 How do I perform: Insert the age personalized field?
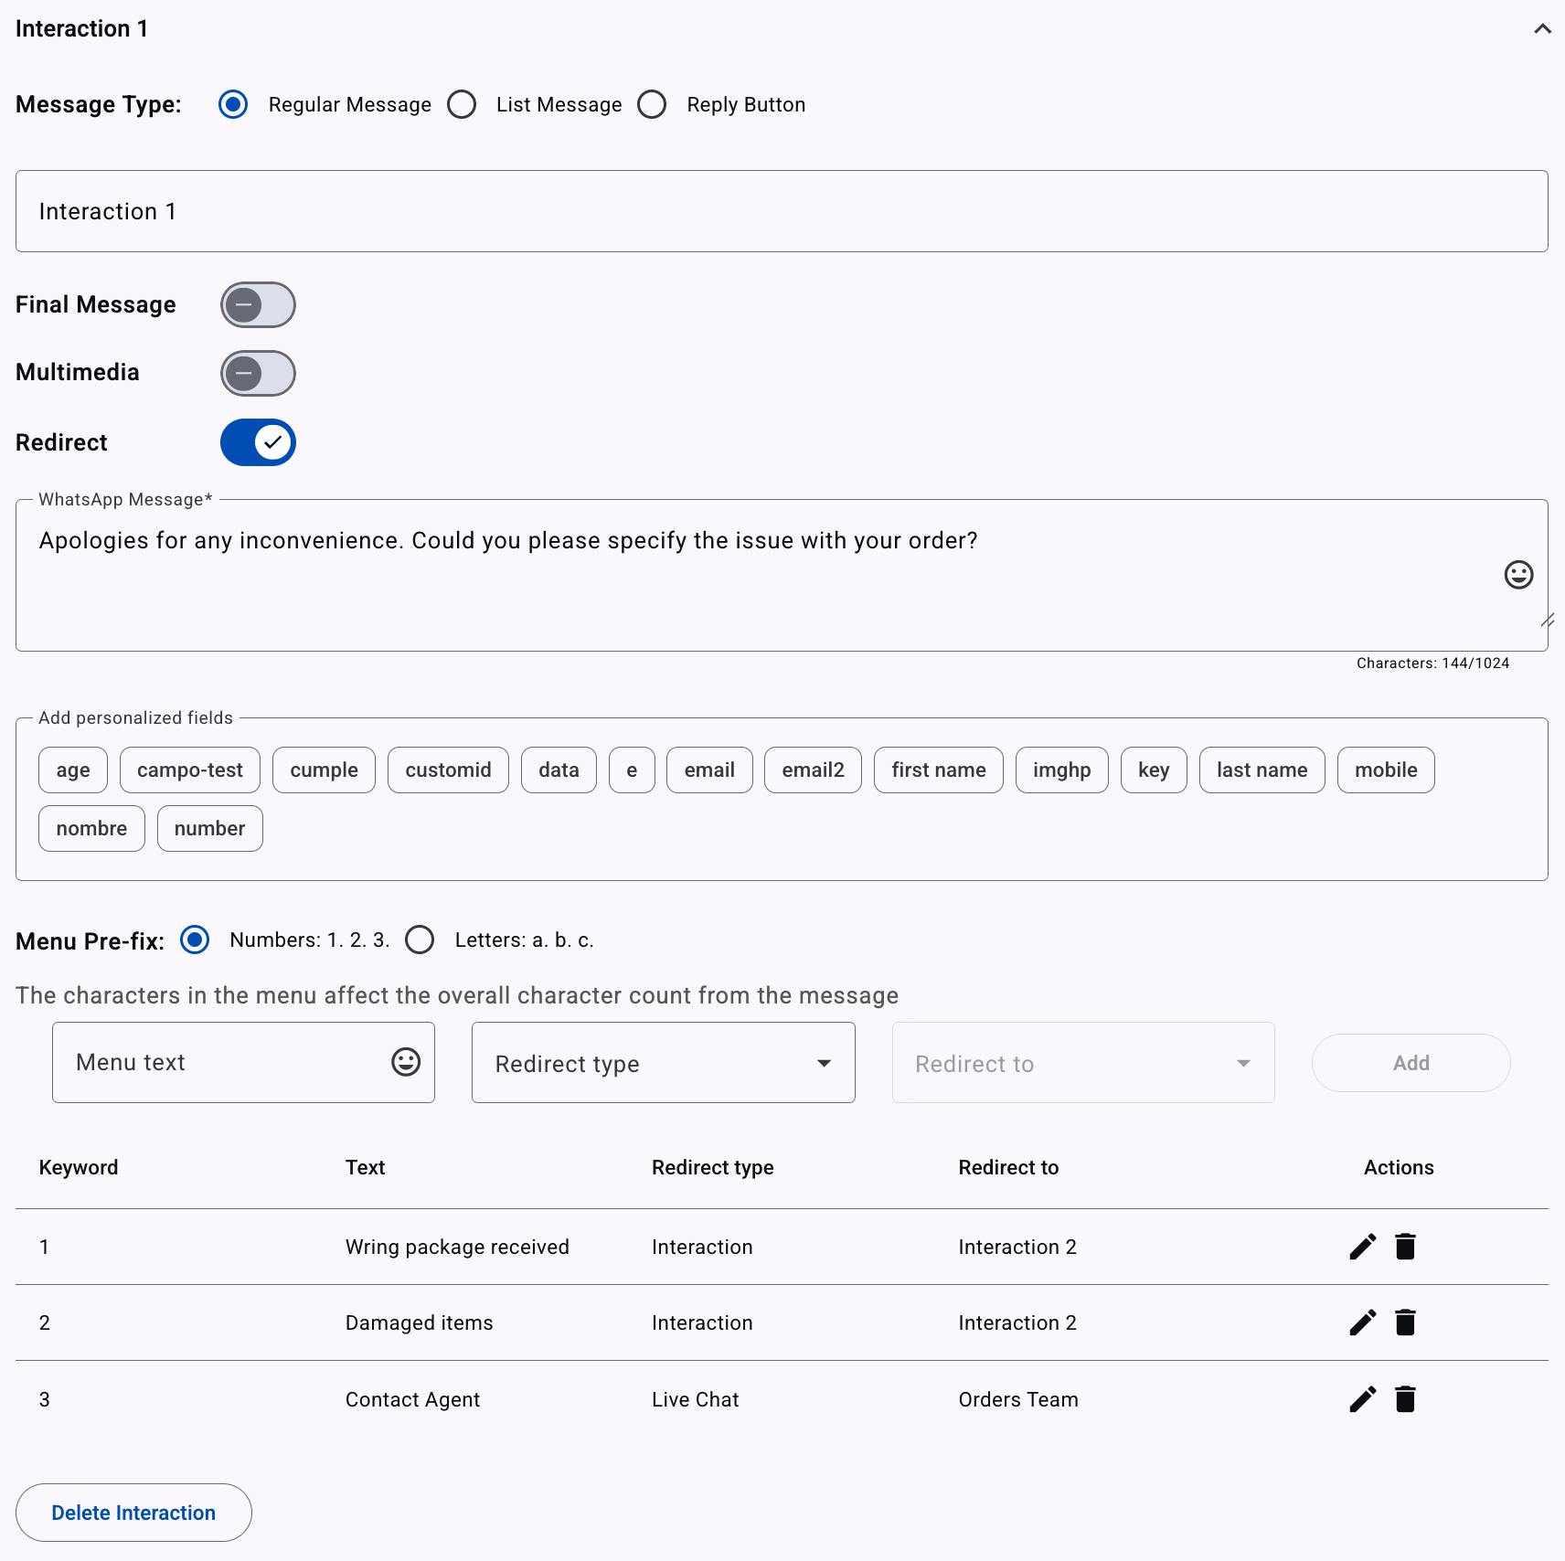(73, 770)
